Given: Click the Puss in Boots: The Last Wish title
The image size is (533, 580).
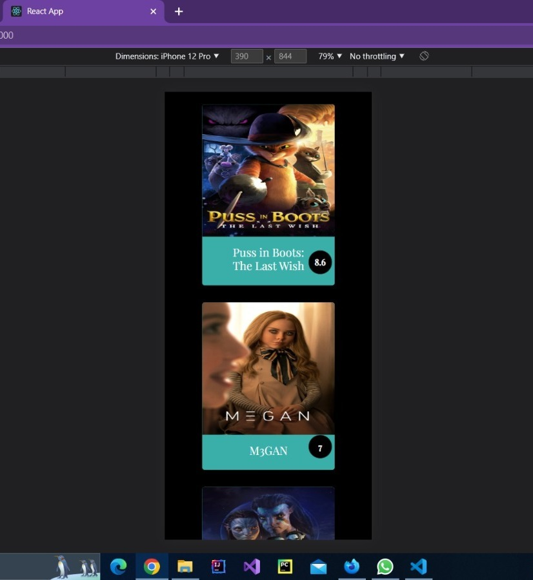Looking at the screenshot, I should pyautogui.click(x=268, y=259).
